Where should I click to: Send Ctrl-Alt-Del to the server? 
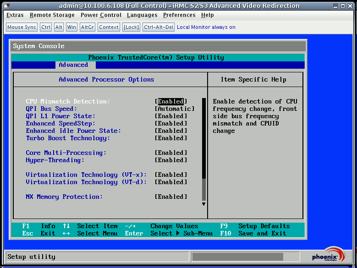[159, 27]
